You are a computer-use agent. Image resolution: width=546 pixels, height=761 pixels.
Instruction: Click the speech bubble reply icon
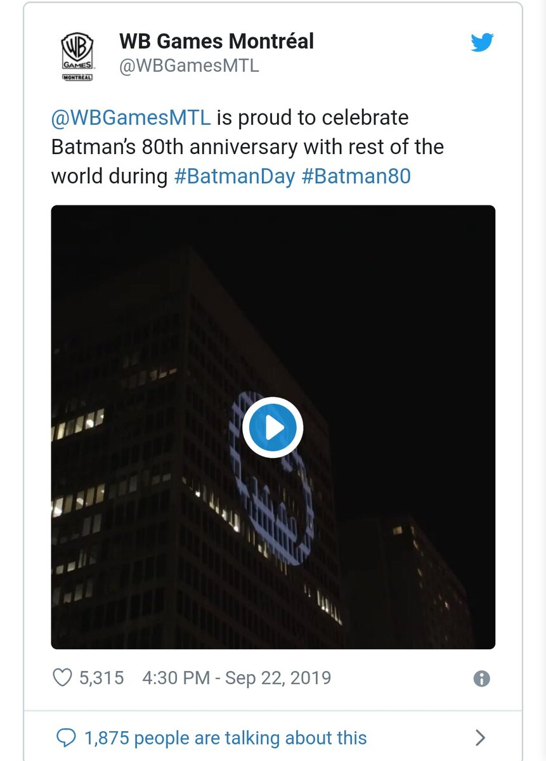(x=66, y=738)
